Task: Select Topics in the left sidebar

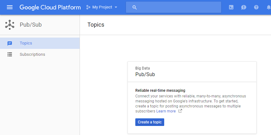Action: pyautogui.click(x=40, y=43)
